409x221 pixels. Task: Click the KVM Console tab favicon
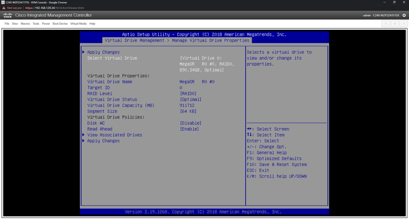tap(2, 2)
